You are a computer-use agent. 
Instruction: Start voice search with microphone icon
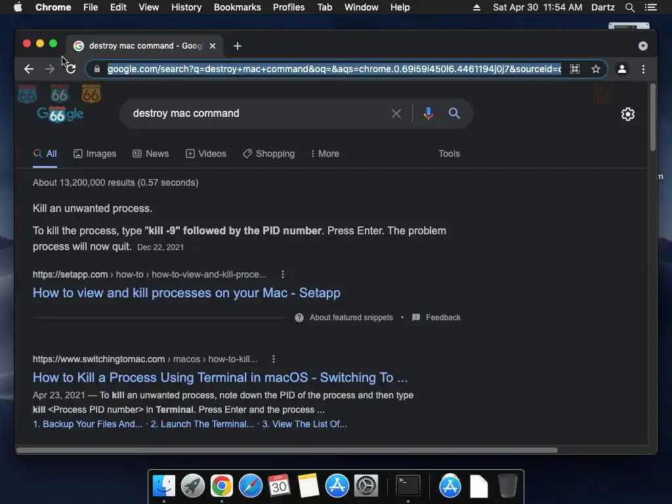pos(428,114)
